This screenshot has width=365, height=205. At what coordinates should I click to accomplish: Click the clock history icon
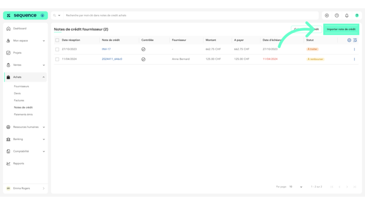336,15
